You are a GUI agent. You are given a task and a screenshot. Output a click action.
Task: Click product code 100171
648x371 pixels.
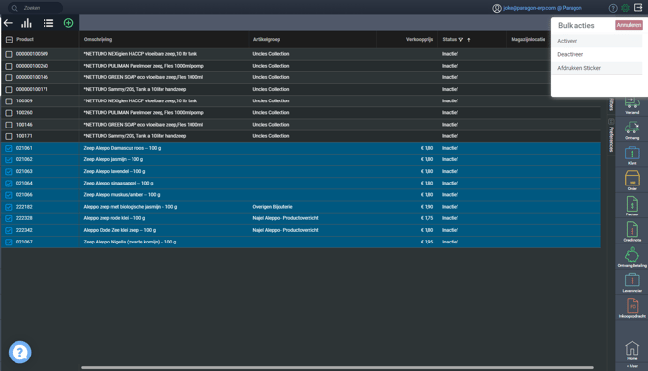(24, 136)
